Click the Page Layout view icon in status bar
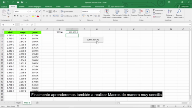Image resolution: width=192 pixels, height=108 pixels. (158, 106)
